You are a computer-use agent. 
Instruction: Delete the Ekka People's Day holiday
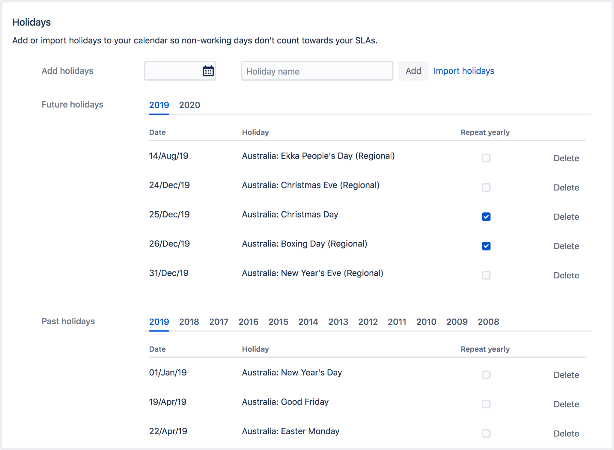pyautogui.click(x=566, y=158)
